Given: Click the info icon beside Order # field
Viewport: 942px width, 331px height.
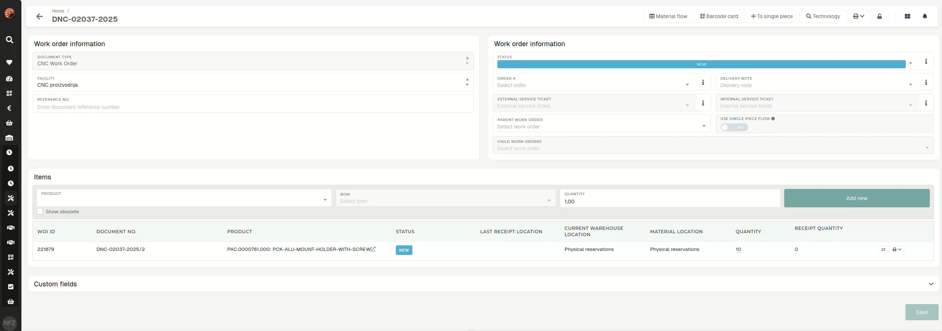Looking at the screenshot, I should click(x=703, y=82).
